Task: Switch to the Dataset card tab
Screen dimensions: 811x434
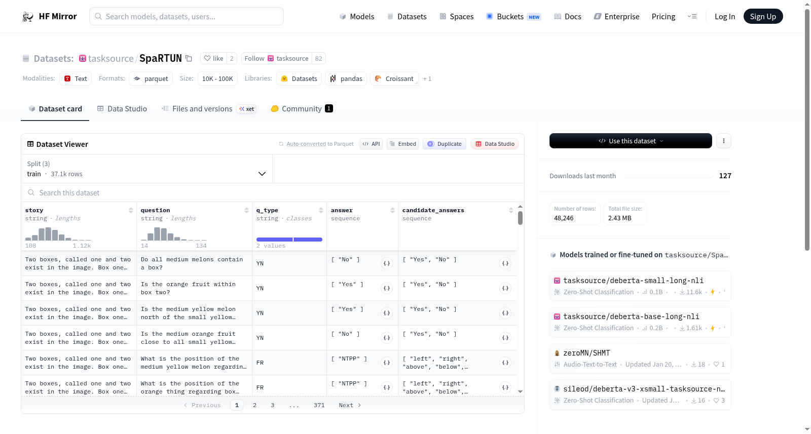Action: [55, 109]
